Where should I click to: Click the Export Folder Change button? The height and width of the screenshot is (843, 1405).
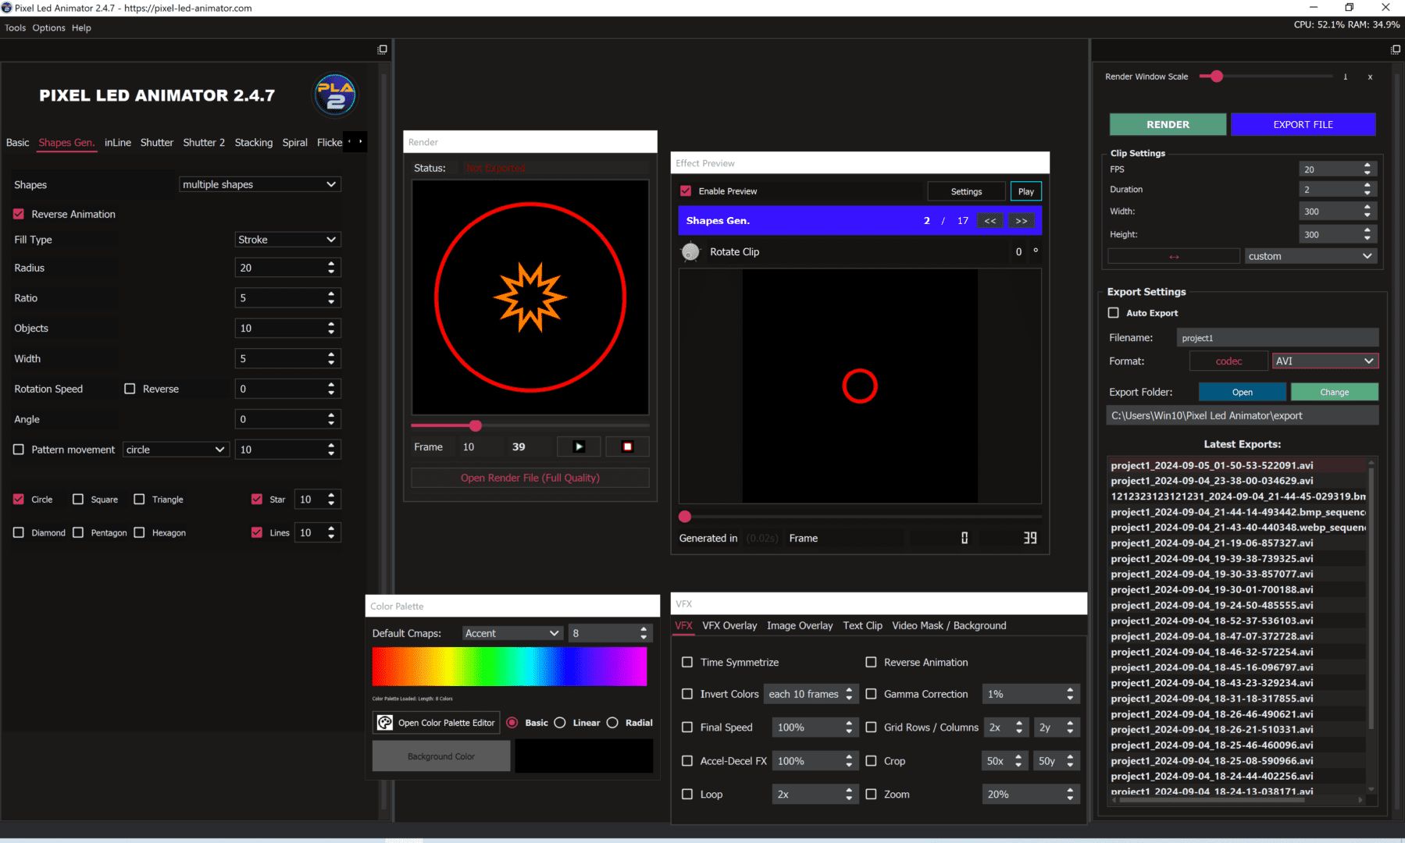1334,392
